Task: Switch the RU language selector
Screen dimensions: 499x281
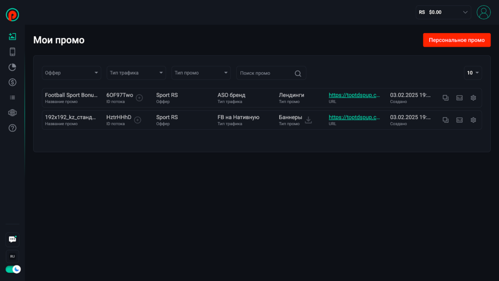Action: 12,256
